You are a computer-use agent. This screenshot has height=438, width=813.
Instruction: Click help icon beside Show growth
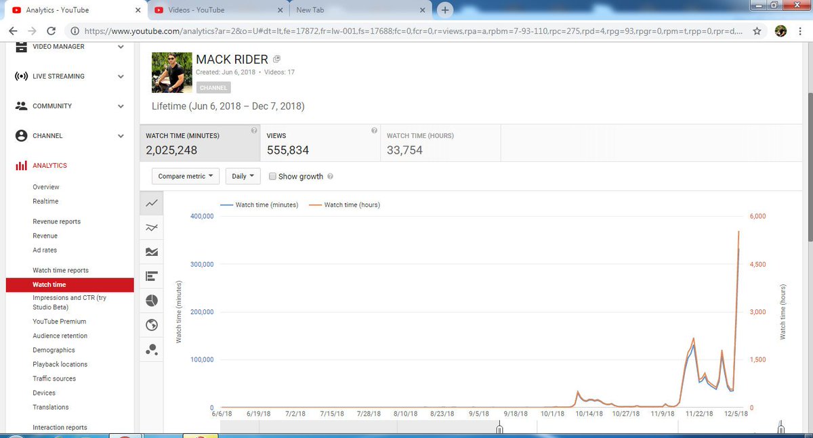point(330,177)
